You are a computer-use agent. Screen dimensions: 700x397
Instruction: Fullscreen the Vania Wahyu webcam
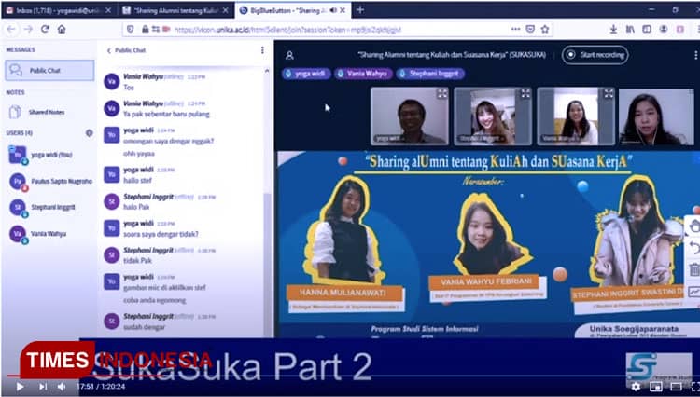click(x=609, y=94)
